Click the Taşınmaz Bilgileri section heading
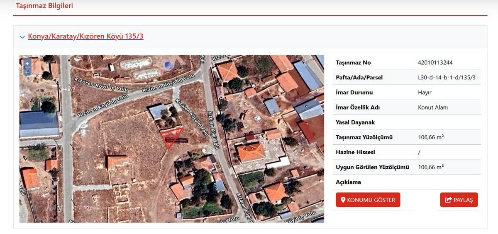Screen dimensions: 498x234 [x=44, y=6]
